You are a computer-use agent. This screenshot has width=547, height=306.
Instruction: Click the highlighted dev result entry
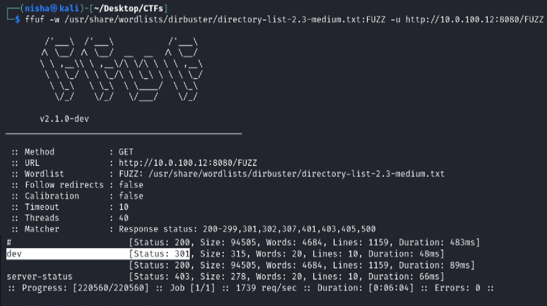point(14,254)
